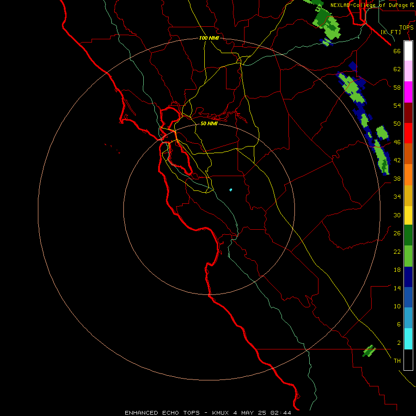The image size is (416, 416).
Task: Click the '54' legend value
Action: [x=397, y=105]
